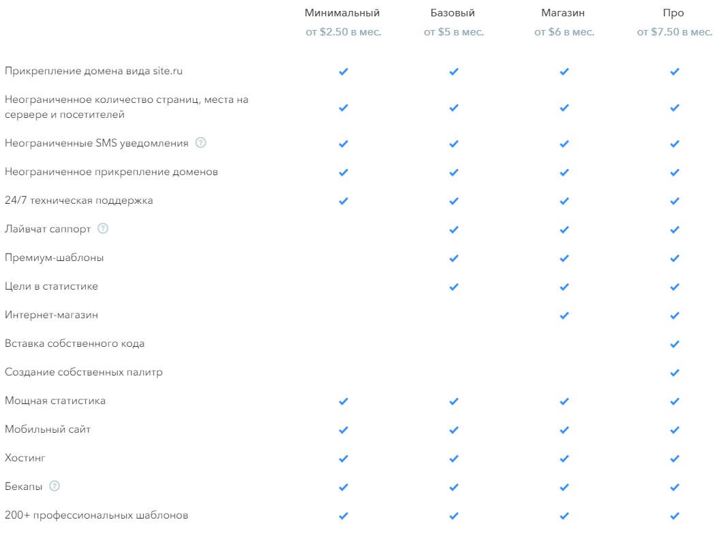Click the от $7.50 в мес. price

675,32
